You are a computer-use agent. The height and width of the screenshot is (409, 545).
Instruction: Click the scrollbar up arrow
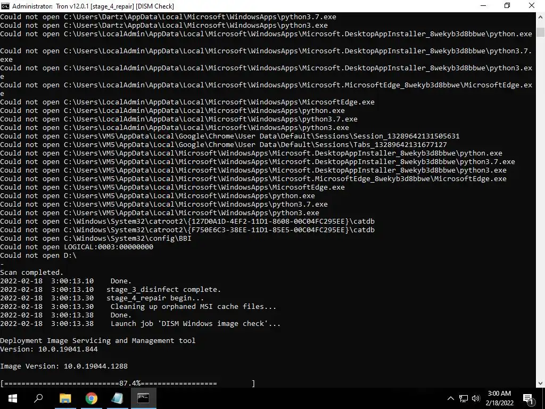[x=540, y=17]
